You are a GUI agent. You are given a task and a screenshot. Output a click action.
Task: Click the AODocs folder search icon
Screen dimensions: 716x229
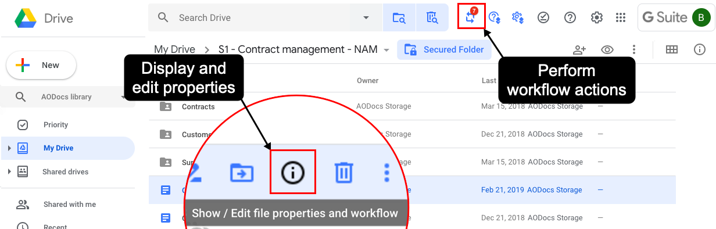coord(399,17)
